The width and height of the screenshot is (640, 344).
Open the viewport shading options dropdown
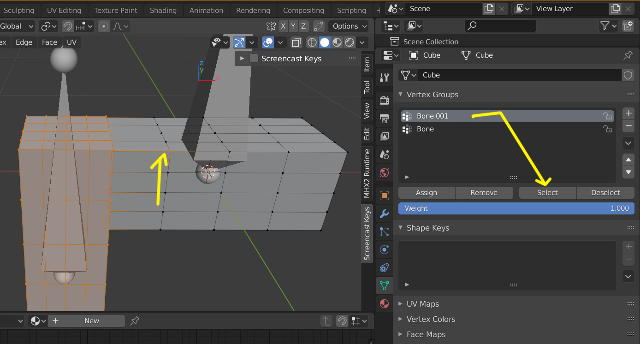(362, 42)
